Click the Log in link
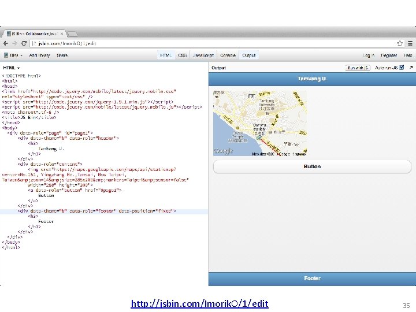 click(x=369, y=55)
